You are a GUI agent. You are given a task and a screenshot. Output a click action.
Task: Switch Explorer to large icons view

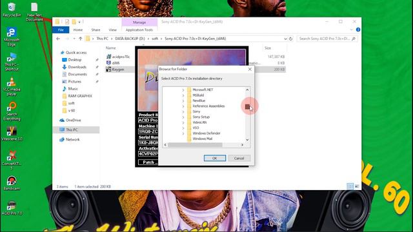357,186
